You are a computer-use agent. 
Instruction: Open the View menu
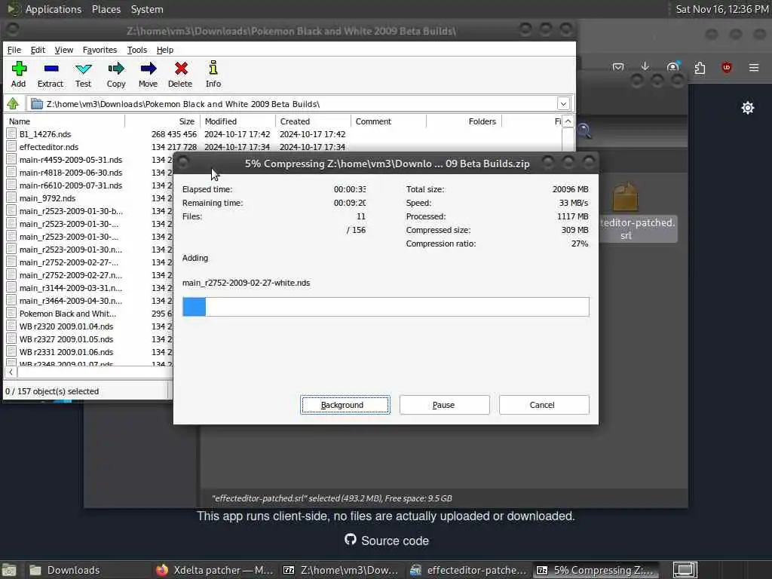tap(63, 50)
